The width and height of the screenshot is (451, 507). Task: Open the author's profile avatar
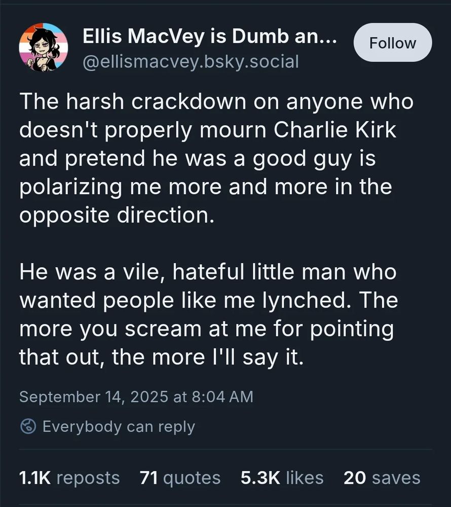click(x=43, y=47)
